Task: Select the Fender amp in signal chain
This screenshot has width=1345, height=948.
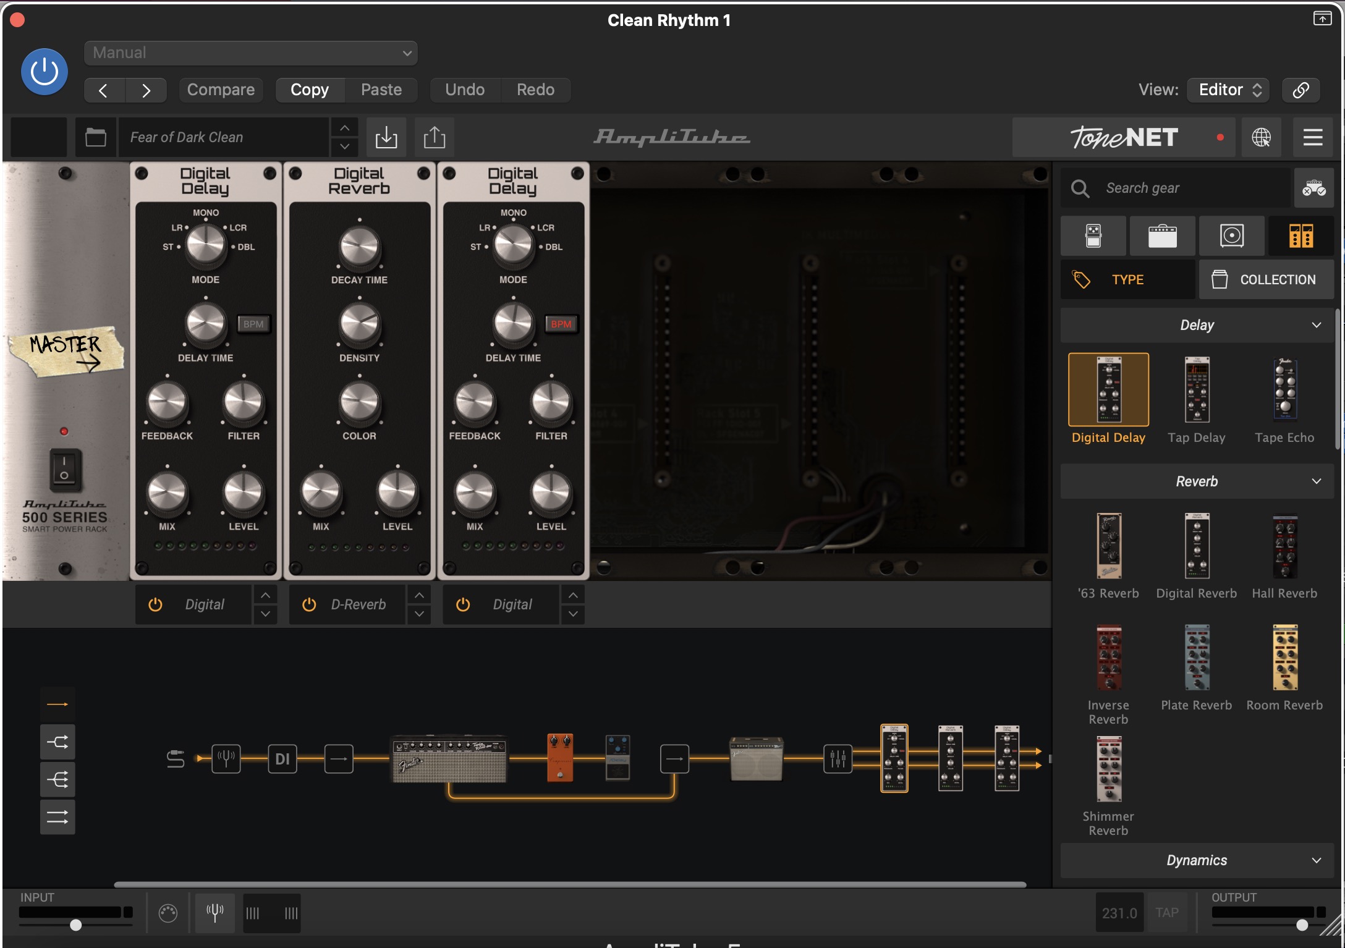Action: click(449, 760)
